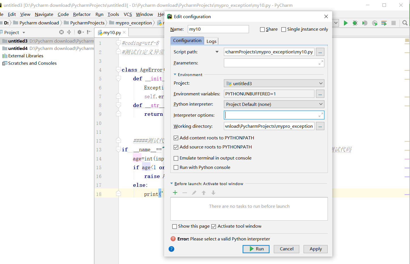Run with coverage toolbar icon
The image size is (410, 264).
[365, 23]
